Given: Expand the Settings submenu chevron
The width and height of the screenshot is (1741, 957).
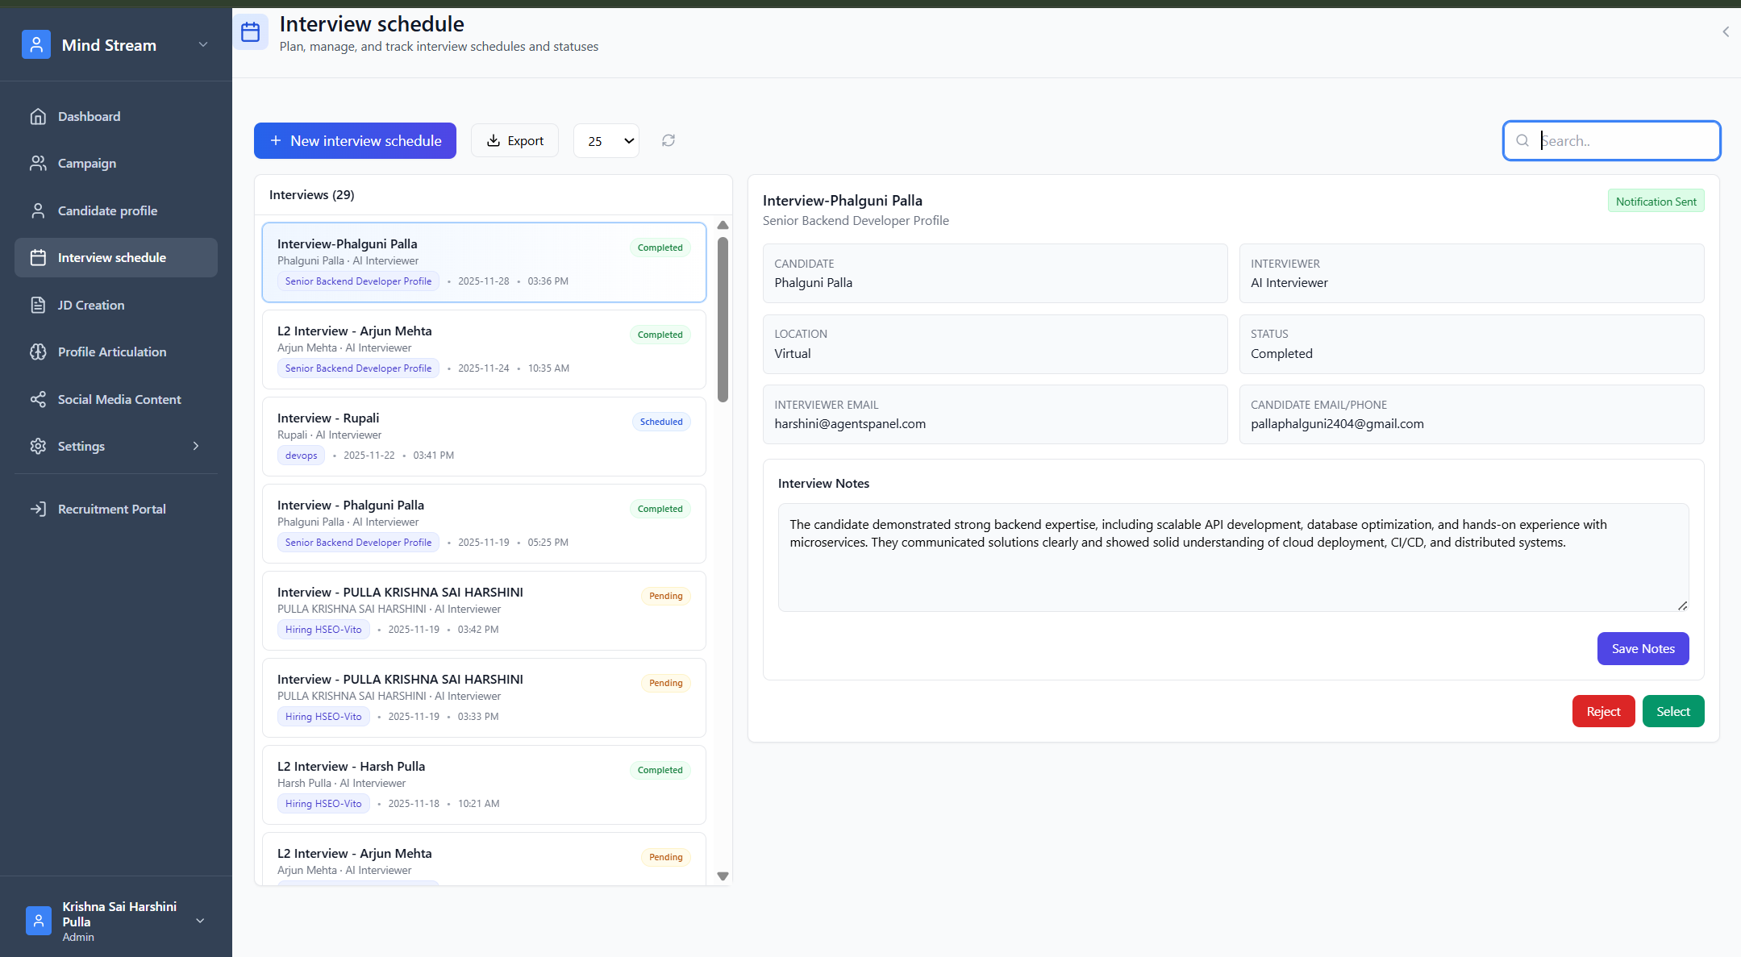Looking at the screenshot, I should pos(196,446).
